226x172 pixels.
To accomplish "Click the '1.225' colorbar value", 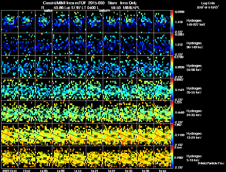I will [x=178, y=102].
